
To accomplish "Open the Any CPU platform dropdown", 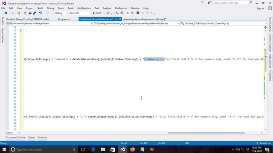I will pyautogui.click(x=80, y=13).
